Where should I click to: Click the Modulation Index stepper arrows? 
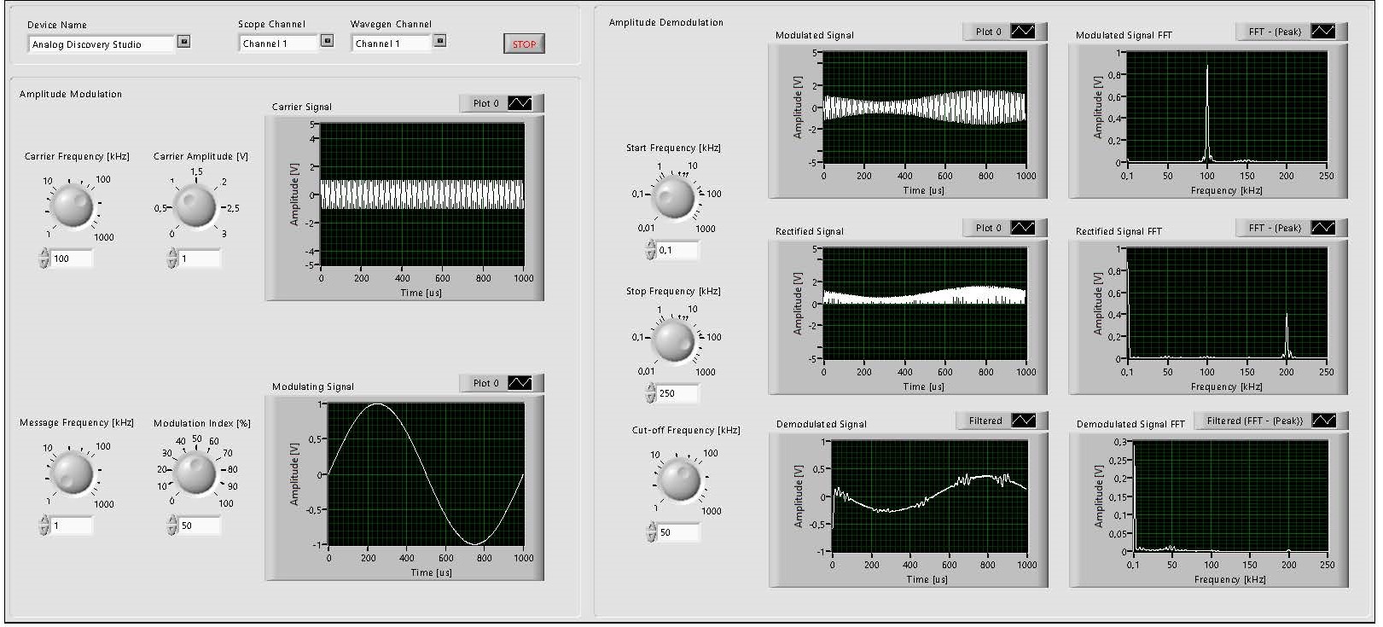[172, 525]
